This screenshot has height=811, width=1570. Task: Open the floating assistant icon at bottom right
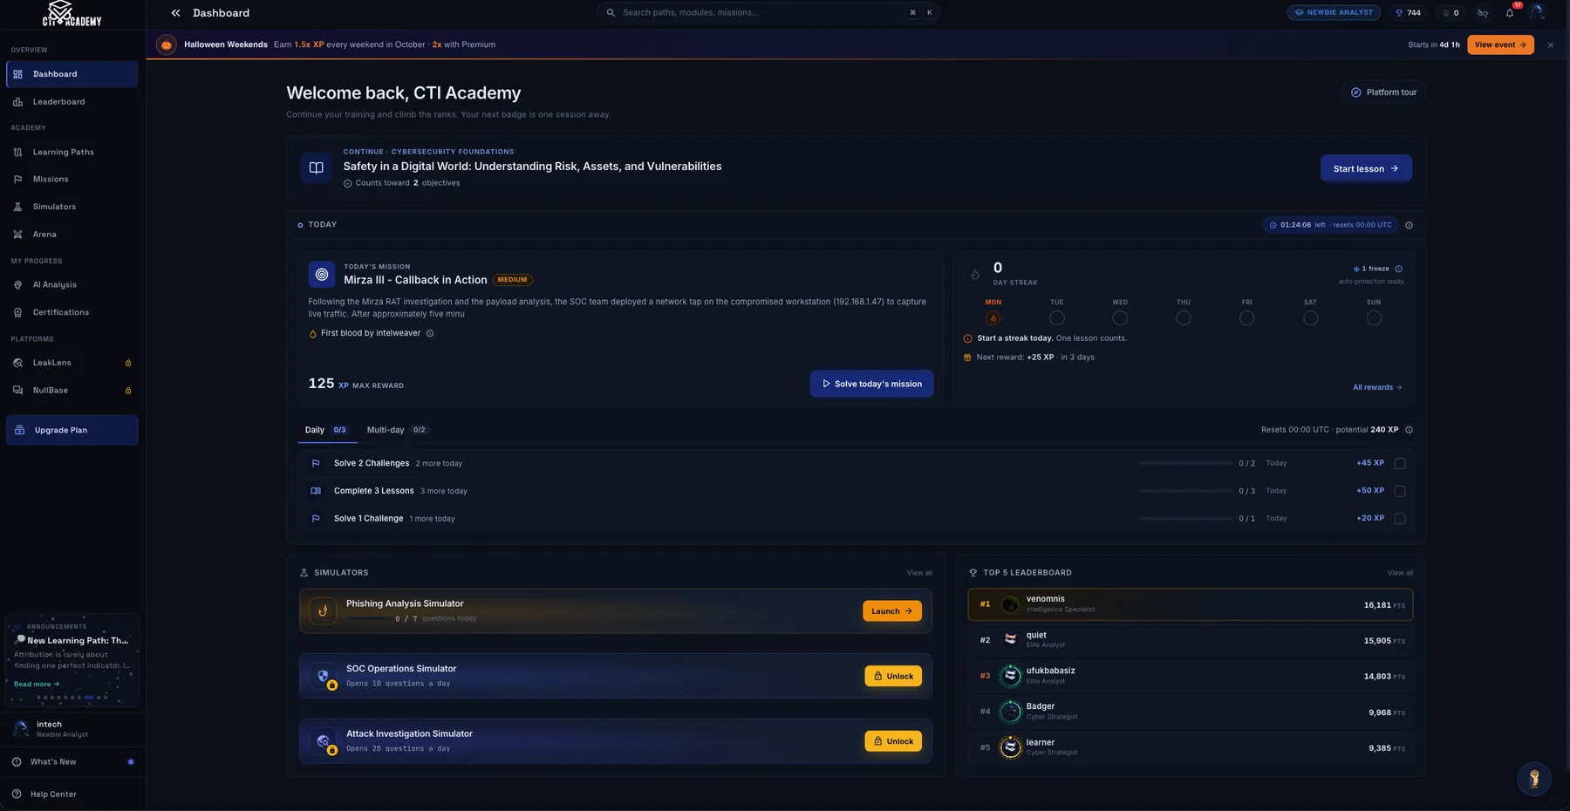pyautogui.click(x=1533, y=779)
